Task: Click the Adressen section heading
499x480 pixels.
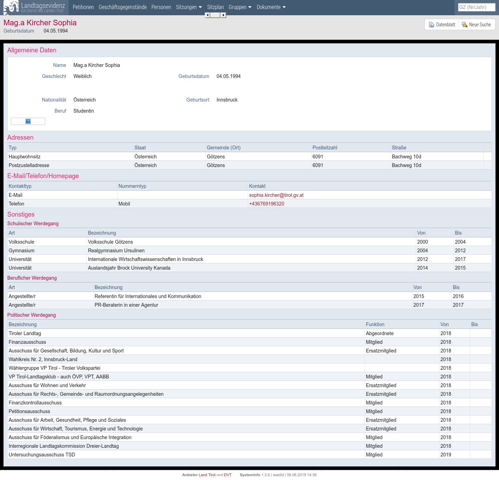Action: click(20, 138)
